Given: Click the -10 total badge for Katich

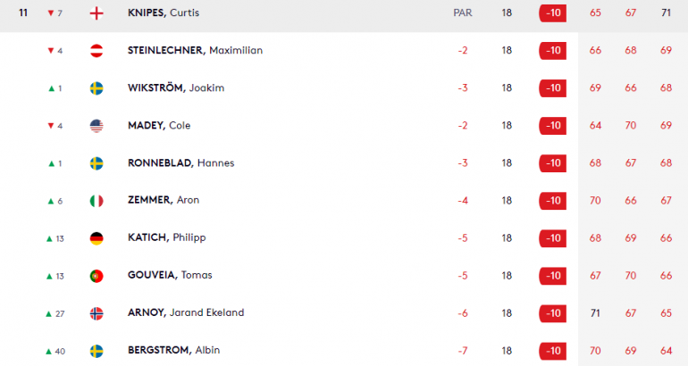Looking at the screenshot, I should [x=551, y=238].
